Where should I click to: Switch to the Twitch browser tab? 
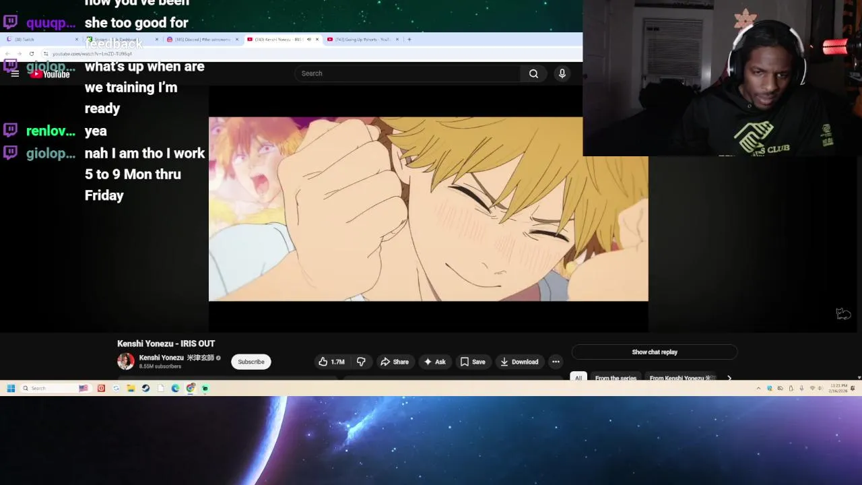(x=40, y=39)
